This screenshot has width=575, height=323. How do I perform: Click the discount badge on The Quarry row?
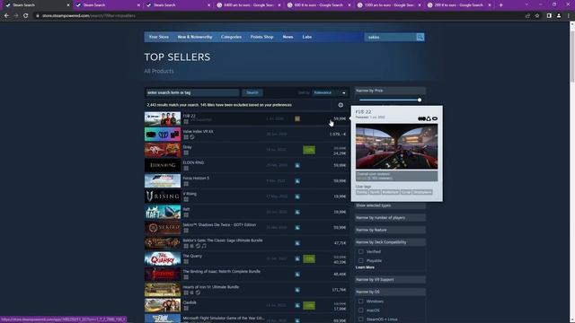tap(309, 259)
